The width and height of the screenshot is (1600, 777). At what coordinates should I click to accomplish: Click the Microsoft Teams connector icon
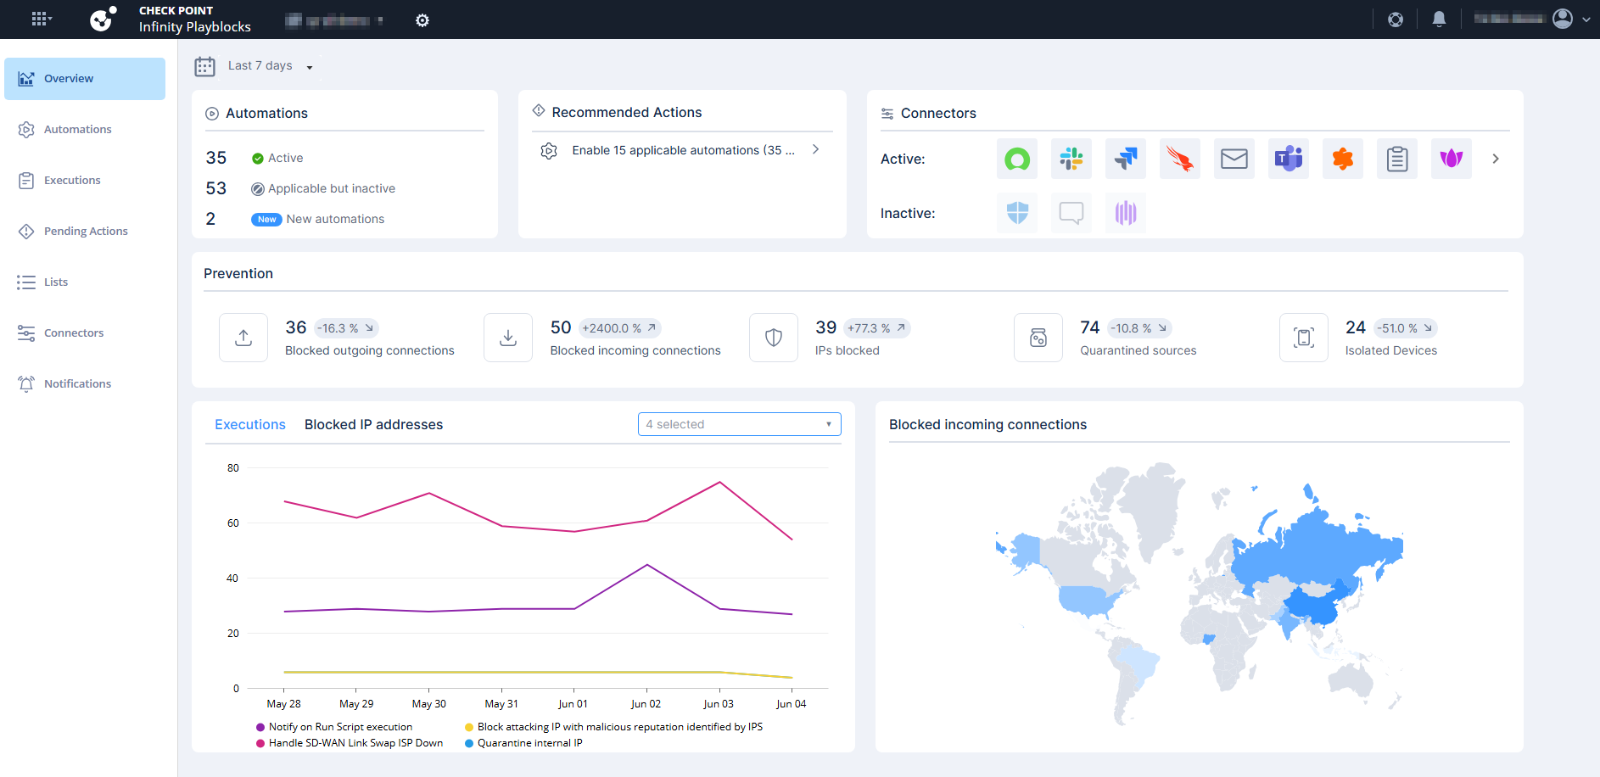point(1289,159)
